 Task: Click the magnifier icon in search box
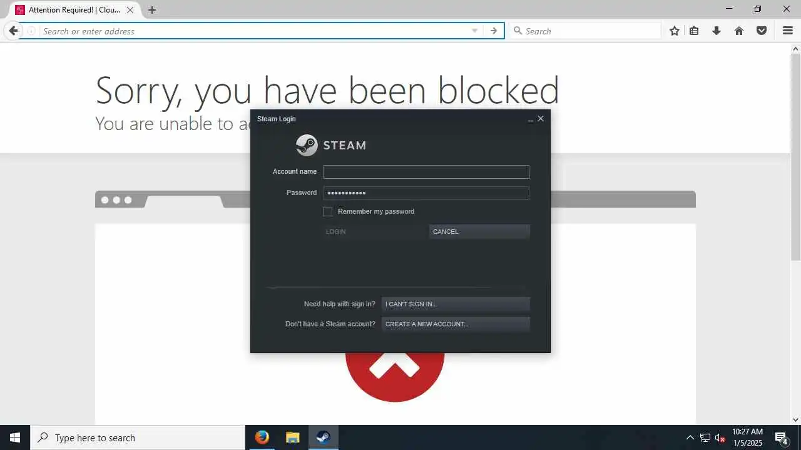[518, 31]
